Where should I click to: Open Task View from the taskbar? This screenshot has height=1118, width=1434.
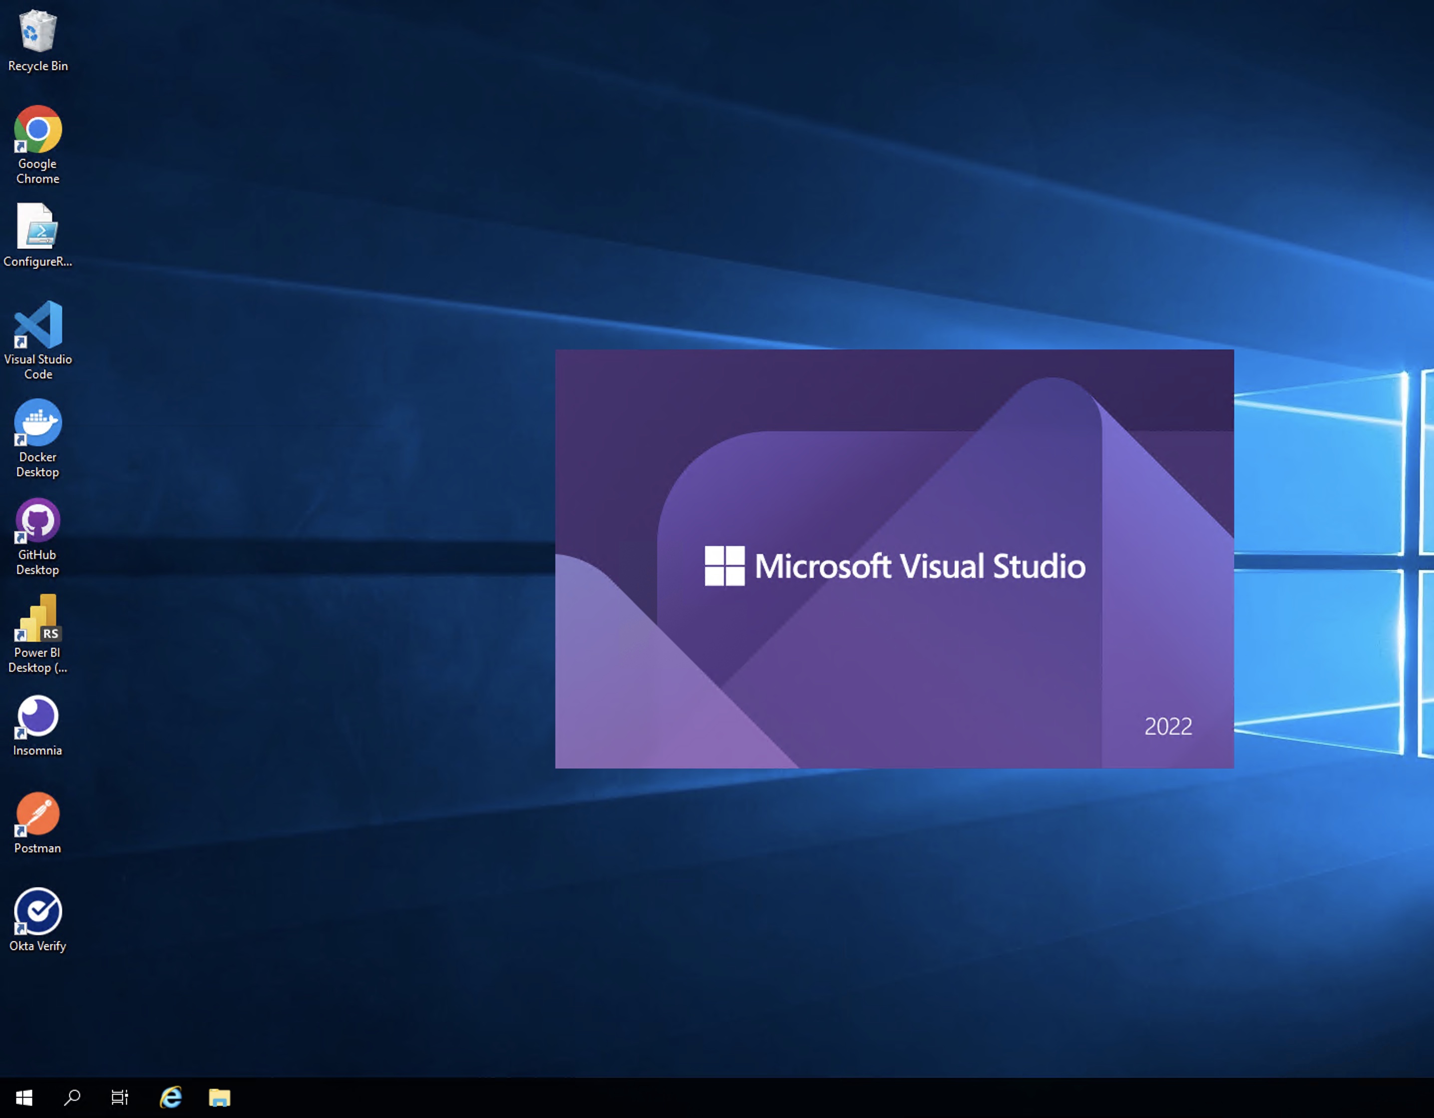tap(120, 1098)
